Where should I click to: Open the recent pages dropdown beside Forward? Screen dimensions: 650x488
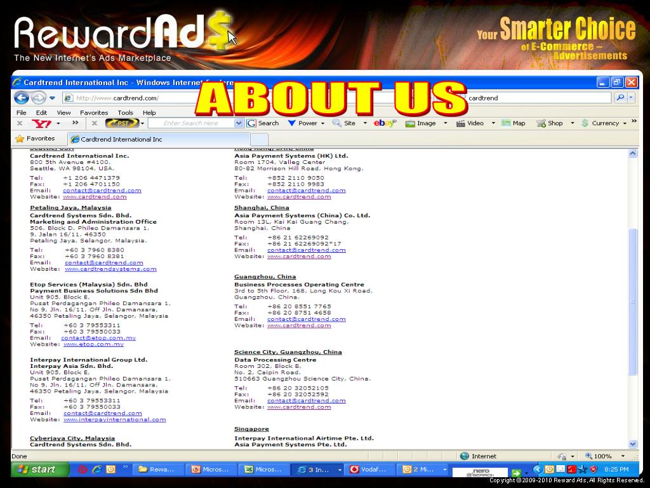tap(52, 98)
